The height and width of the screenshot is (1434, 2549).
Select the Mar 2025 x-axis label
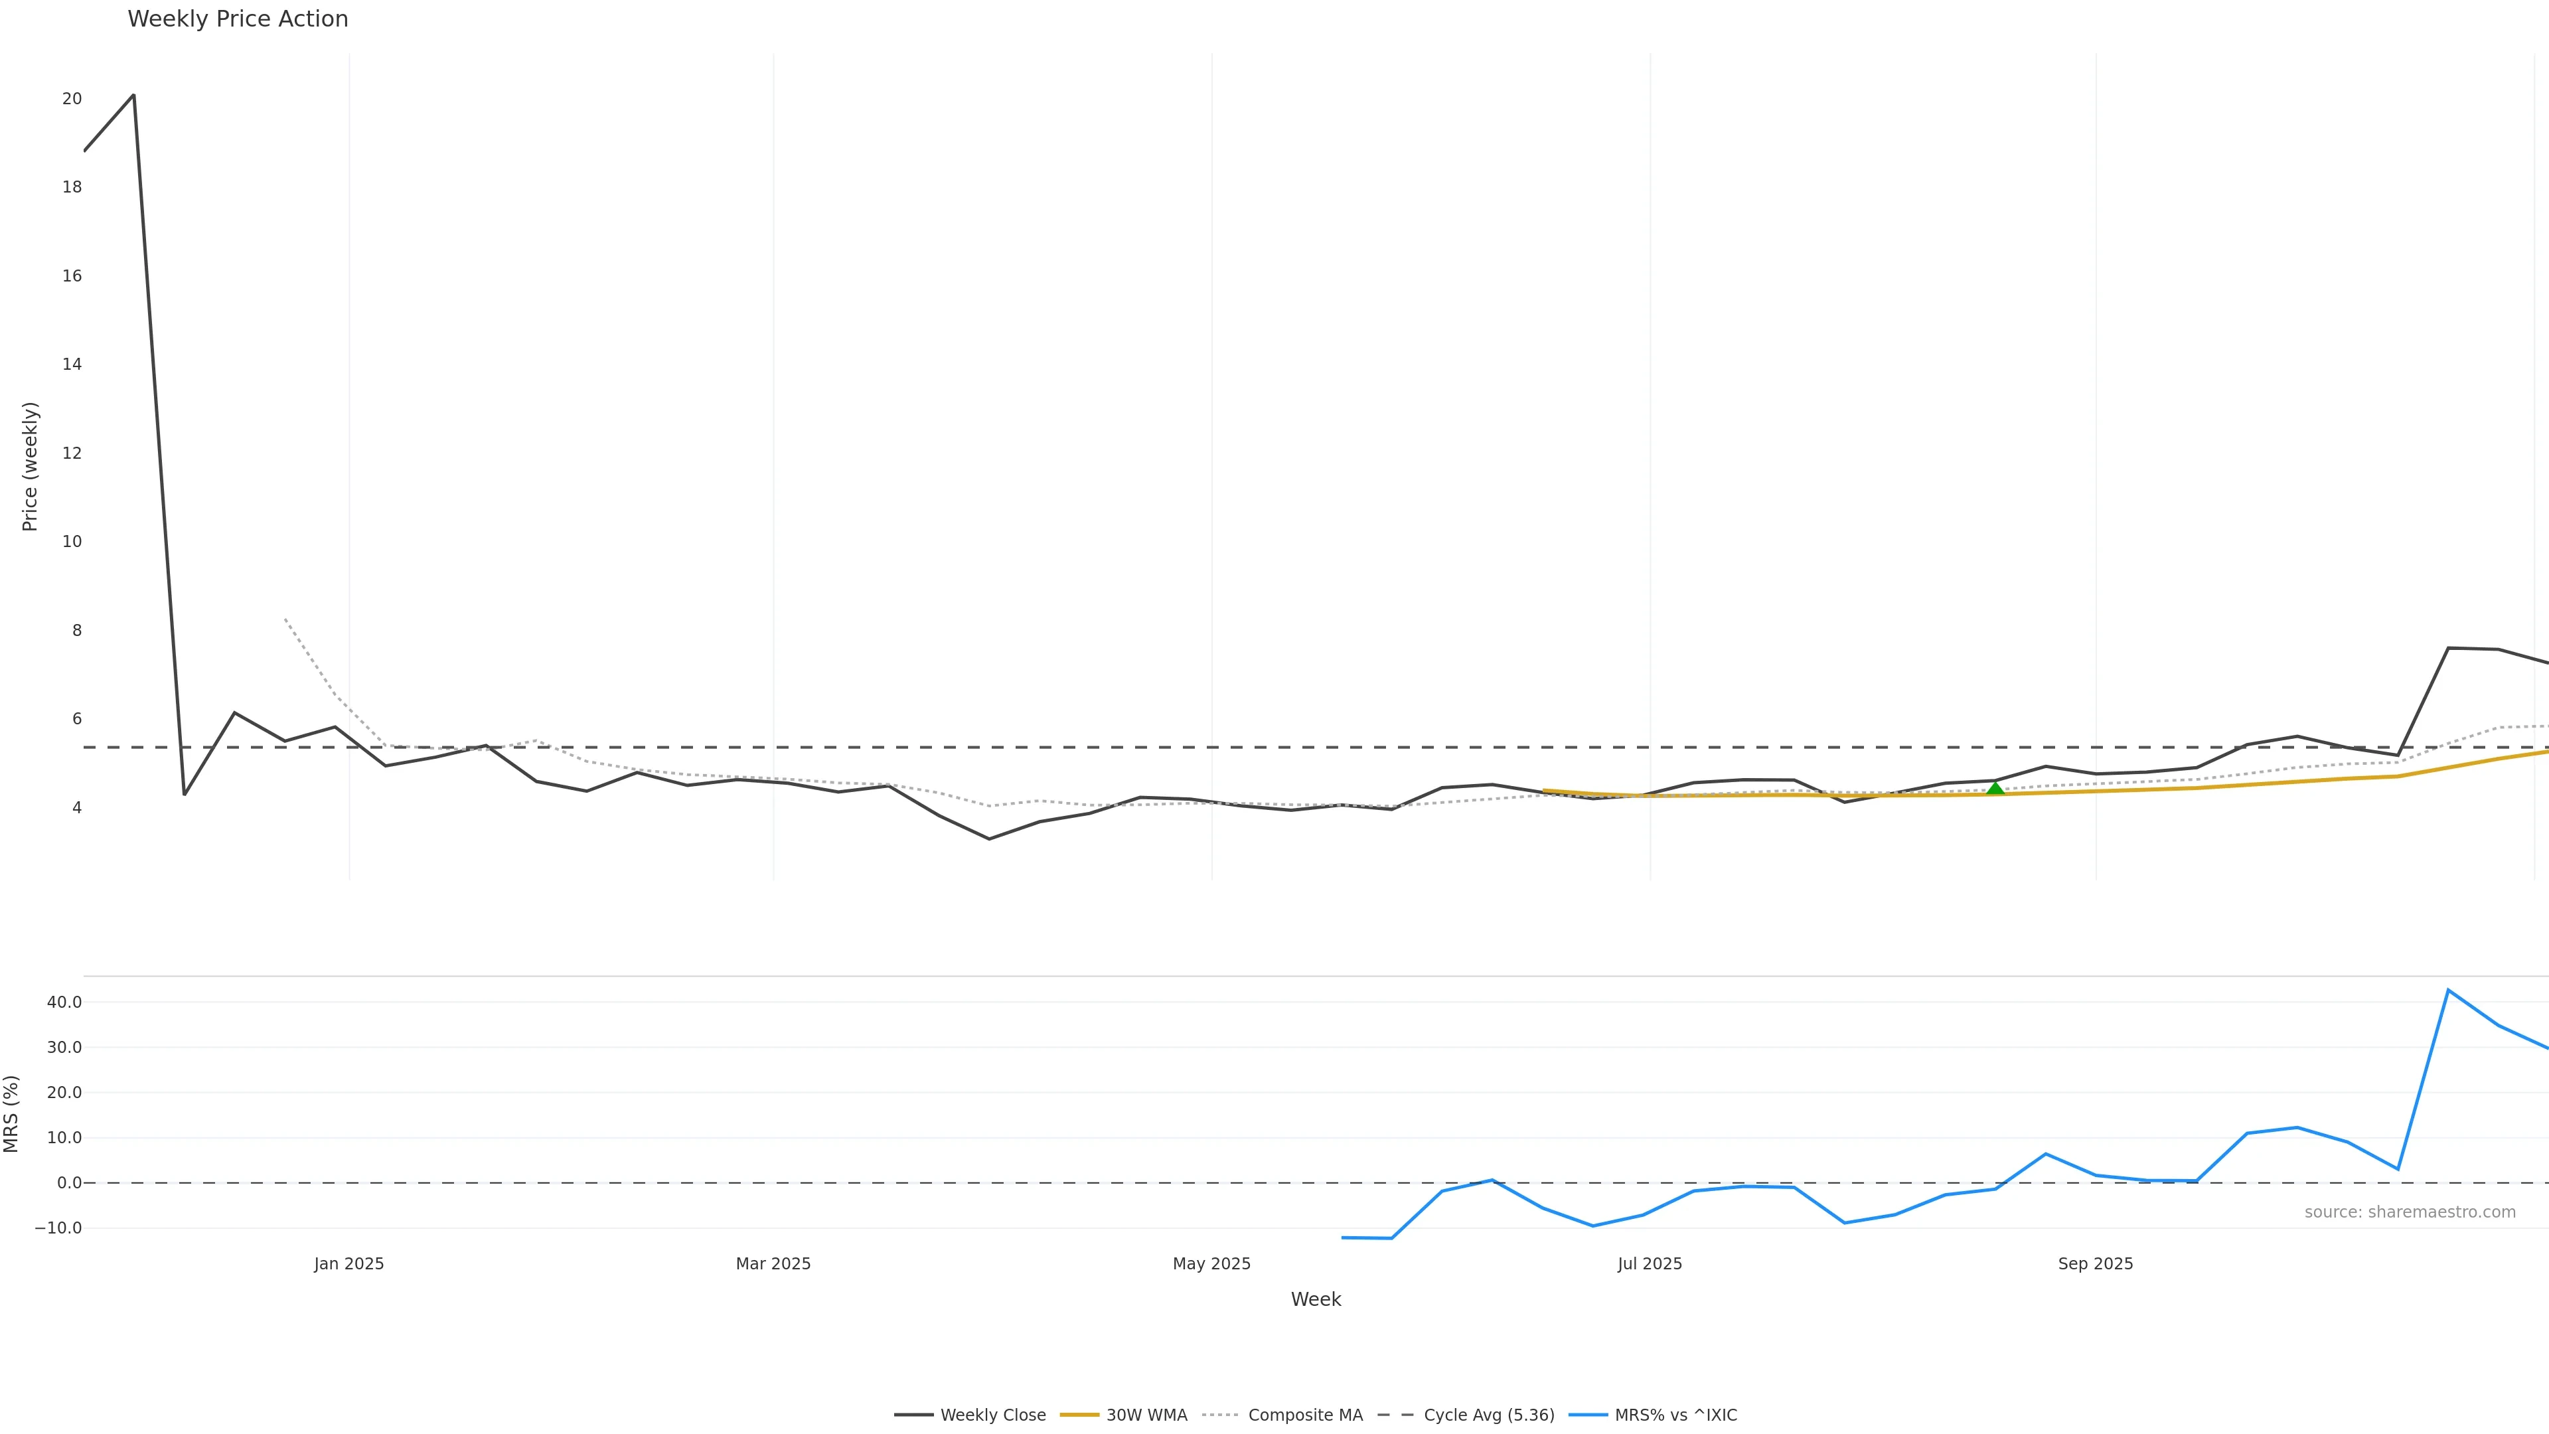coord(773,1264)
